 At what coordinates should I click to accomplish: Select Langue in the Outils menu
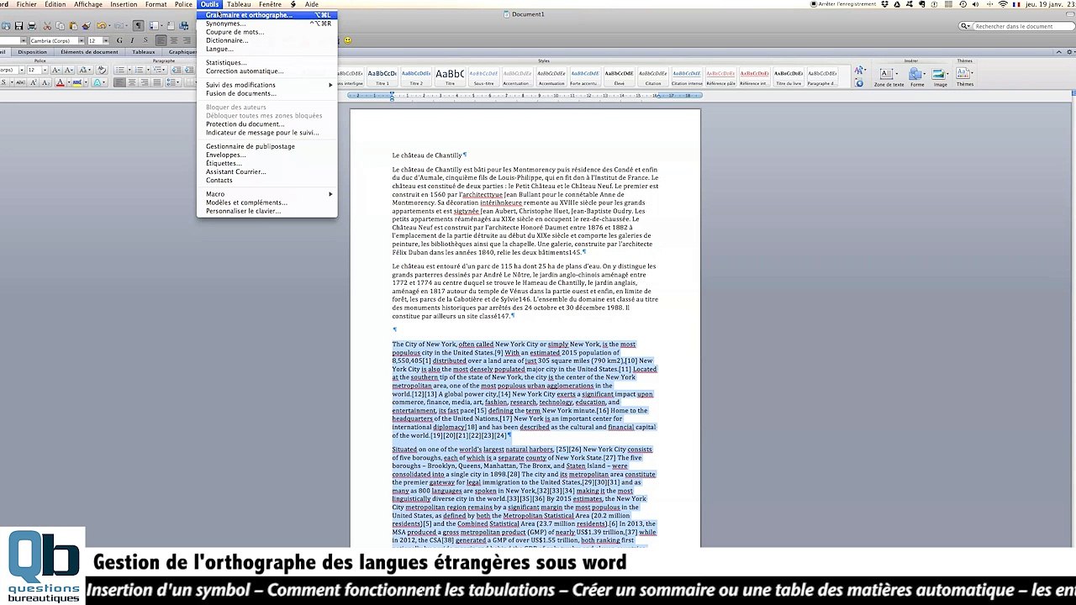pos(267,49)
